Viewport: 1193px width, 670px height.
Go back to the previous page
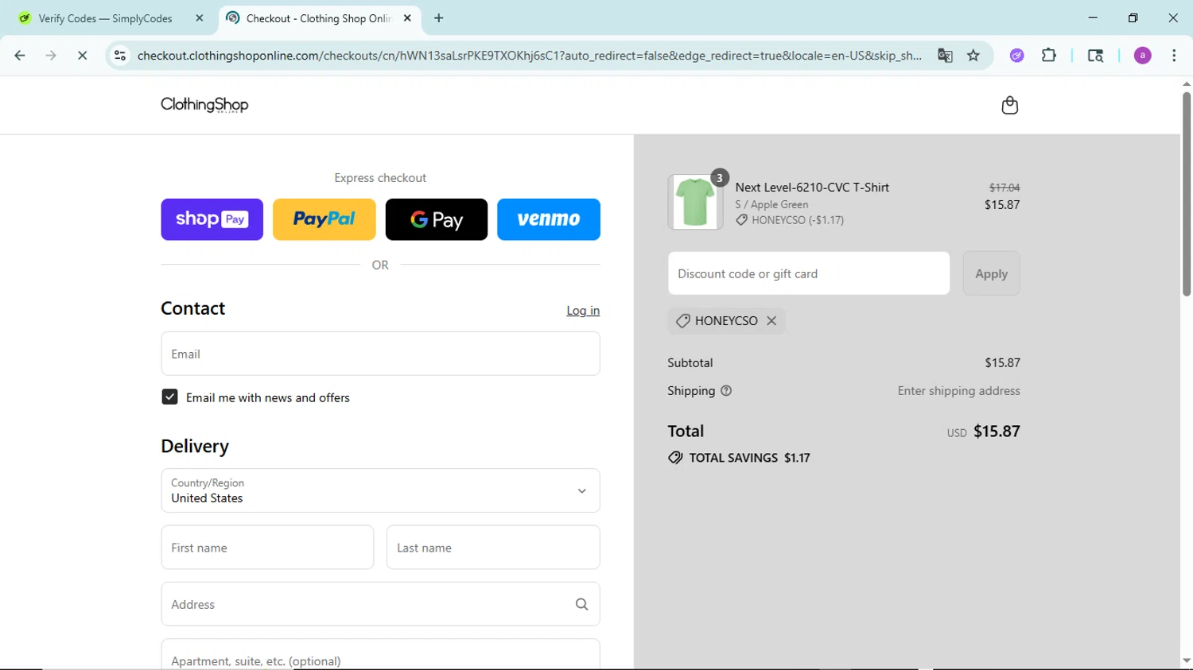tap(20, 56)
